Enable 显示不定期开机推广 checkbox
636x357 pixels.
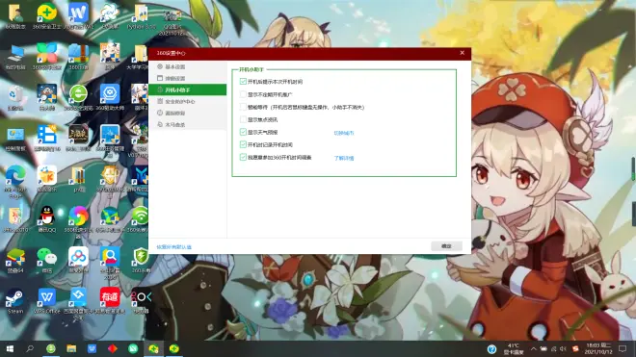pyautogui.click(x=243, y=94)
